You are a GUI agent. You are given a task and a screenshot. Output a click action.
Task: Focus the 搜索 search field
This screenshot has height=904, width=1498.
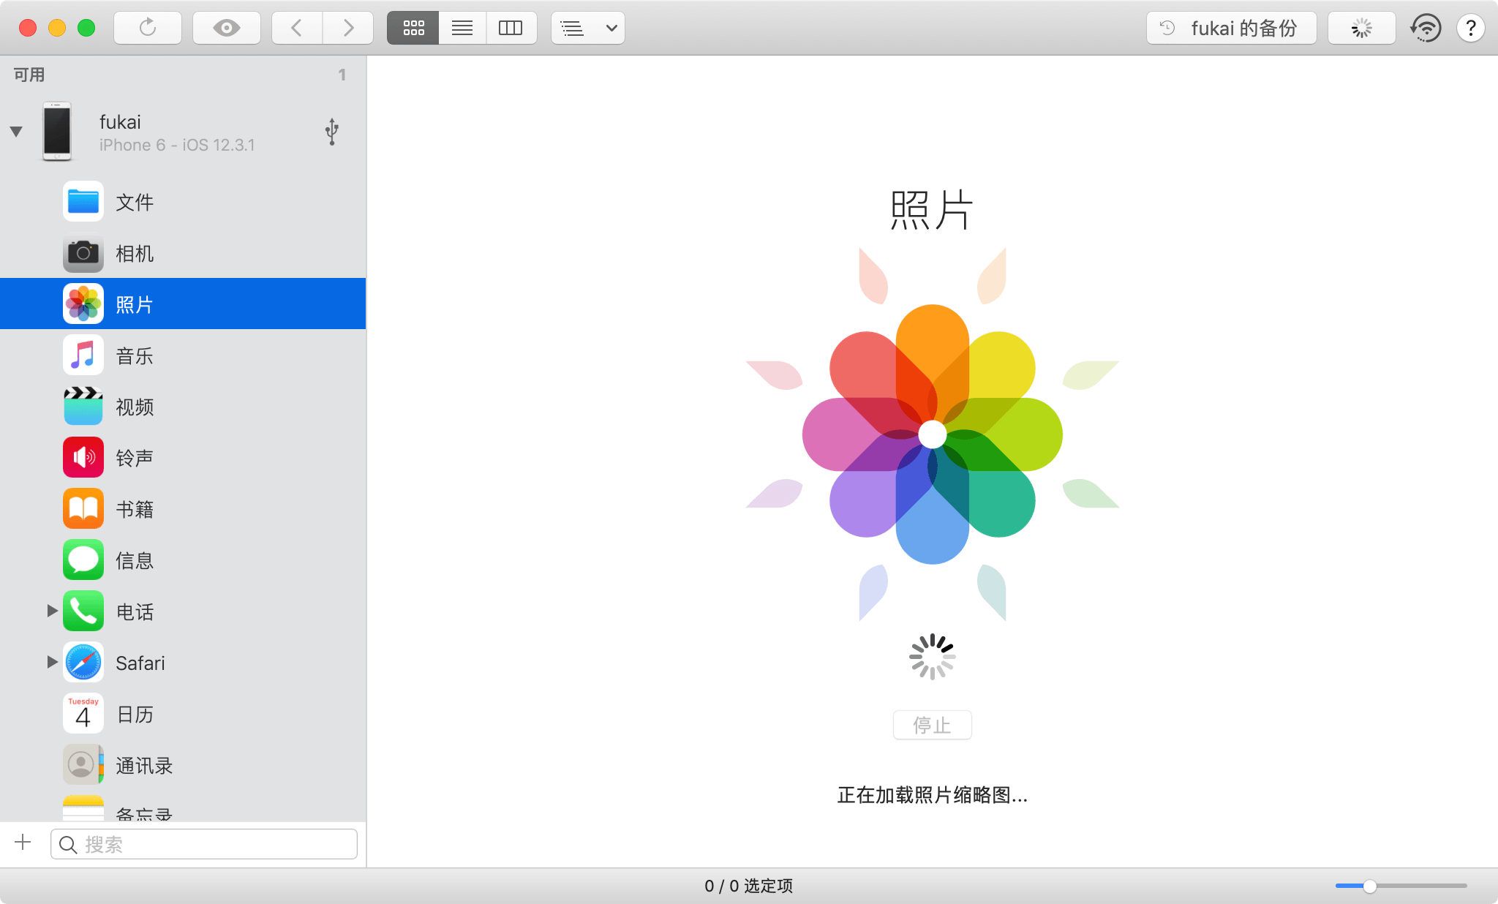[x=204, y=844]
